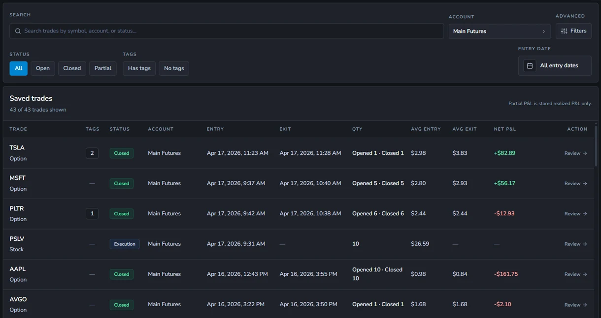Click the AAPL symbol name
601x318 pixels.
pos(18,269)
